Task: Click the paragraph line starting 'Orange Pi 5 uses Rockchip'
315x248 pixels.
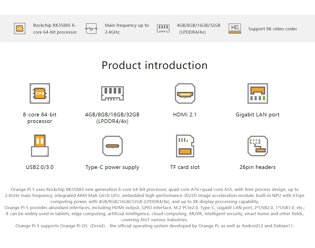Action: pyautogui.click(x=155, y=189)
